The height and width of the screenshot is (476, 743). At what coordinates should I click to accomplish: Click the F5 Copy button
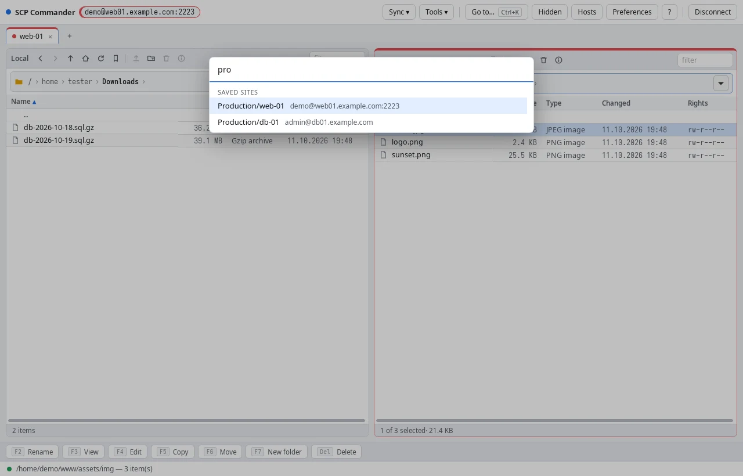[172, 452]
